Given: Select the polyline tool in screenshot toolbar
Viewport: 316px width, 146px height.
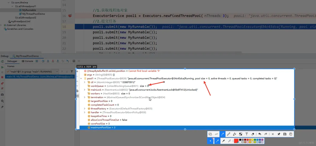Looking at the screenshot, I should pyautogui.click(x=216, y=134).
